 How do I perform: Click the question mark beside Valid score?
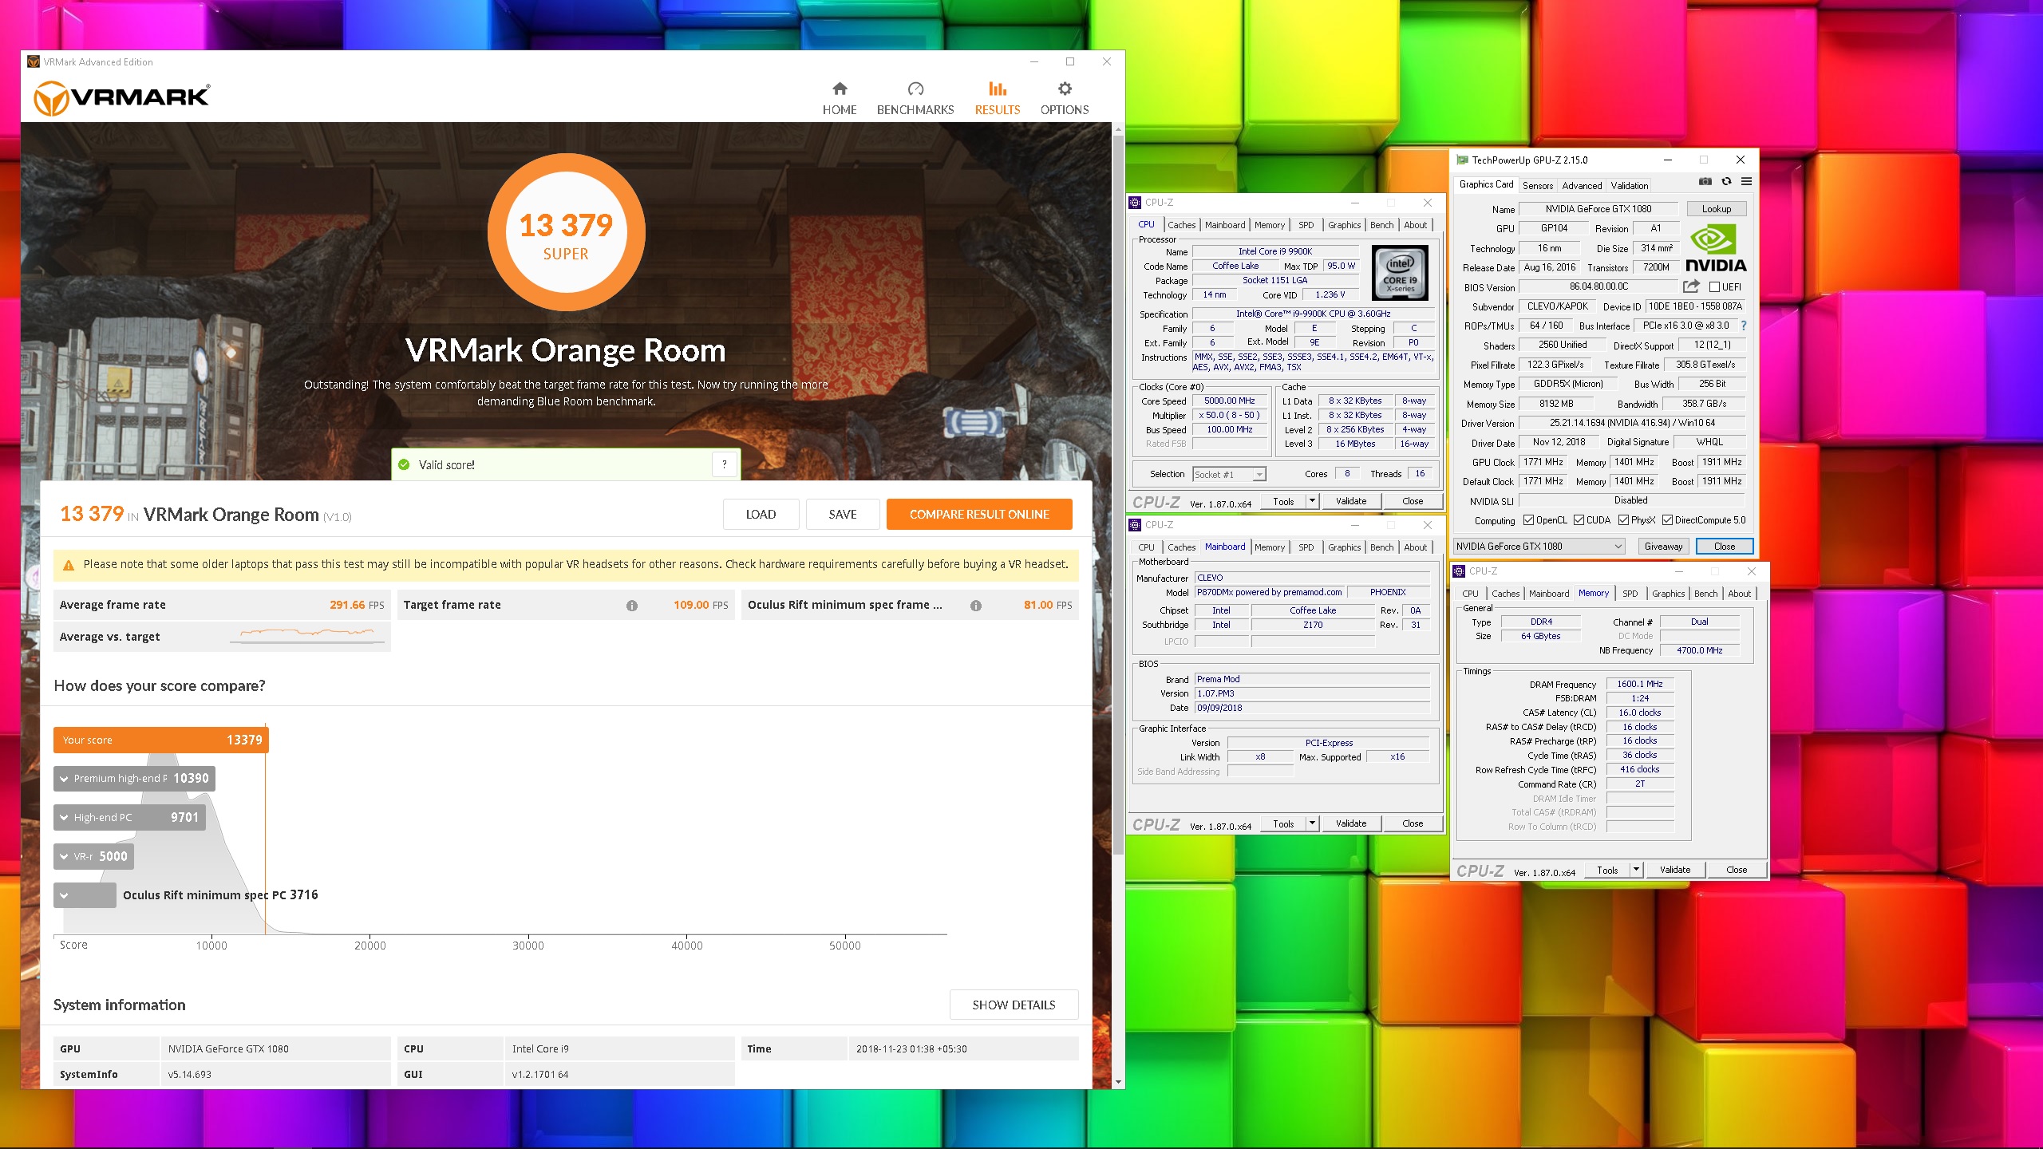[x=724, y=464]
